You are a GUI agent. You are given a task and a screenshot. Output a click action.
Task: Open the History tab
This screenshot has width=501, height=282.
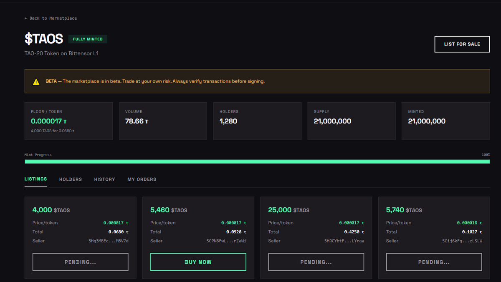coord(104,179)
